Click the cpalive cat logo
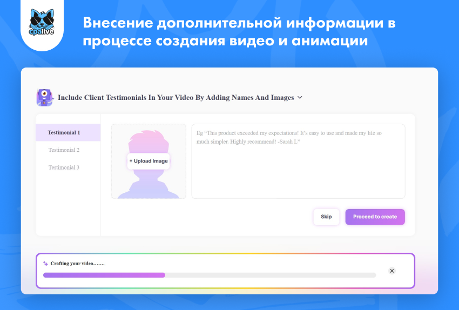This screenshot has width=459, height=310. tap(42, 23)
